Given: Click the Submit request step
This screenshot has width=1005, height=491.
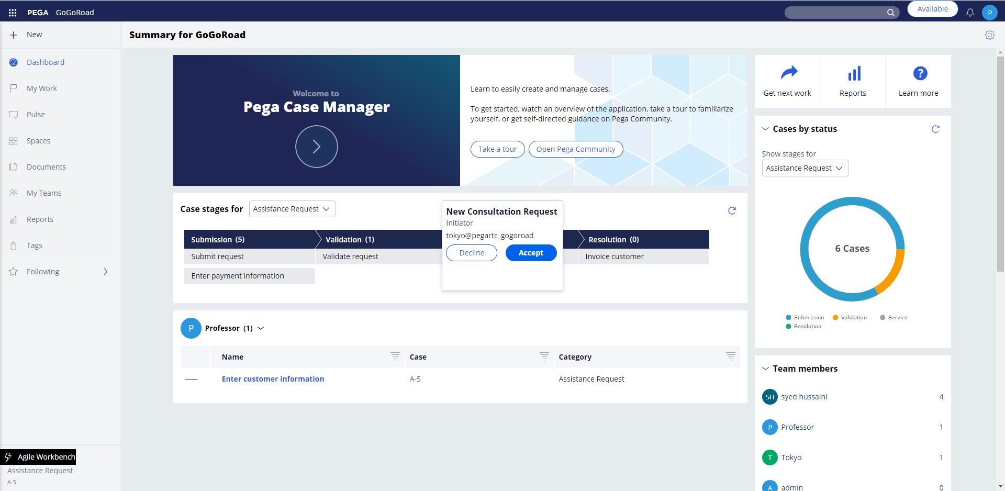Looking at the screenshot, I should click(250, 256).
